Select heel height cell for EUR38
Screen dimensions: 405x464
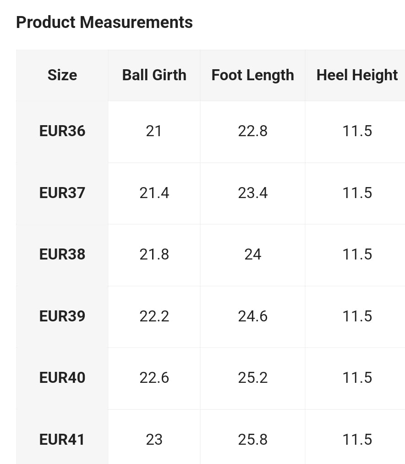tap(357, 254)
